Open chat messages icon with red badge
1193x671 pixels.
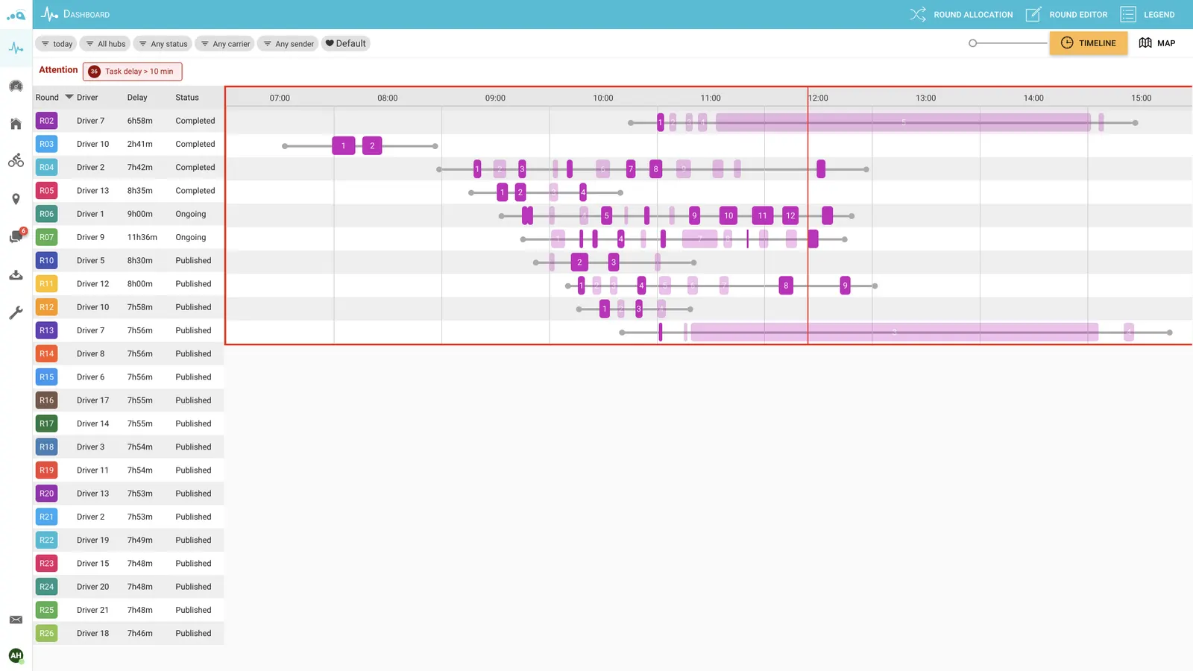click(x=16, y=236)
